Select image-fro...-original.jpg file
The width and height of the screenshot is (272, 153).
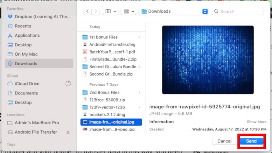pyautogui.click(x=111, y=122)
